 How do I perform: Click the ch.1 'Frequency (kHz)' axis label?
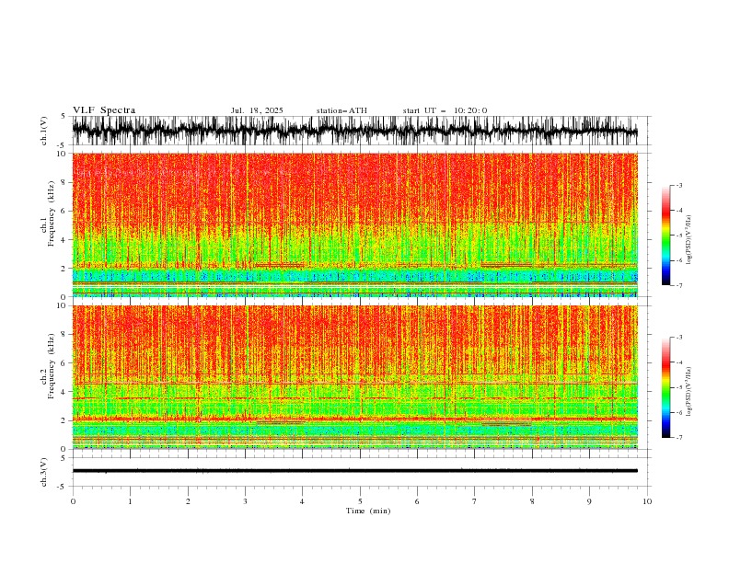52,213
